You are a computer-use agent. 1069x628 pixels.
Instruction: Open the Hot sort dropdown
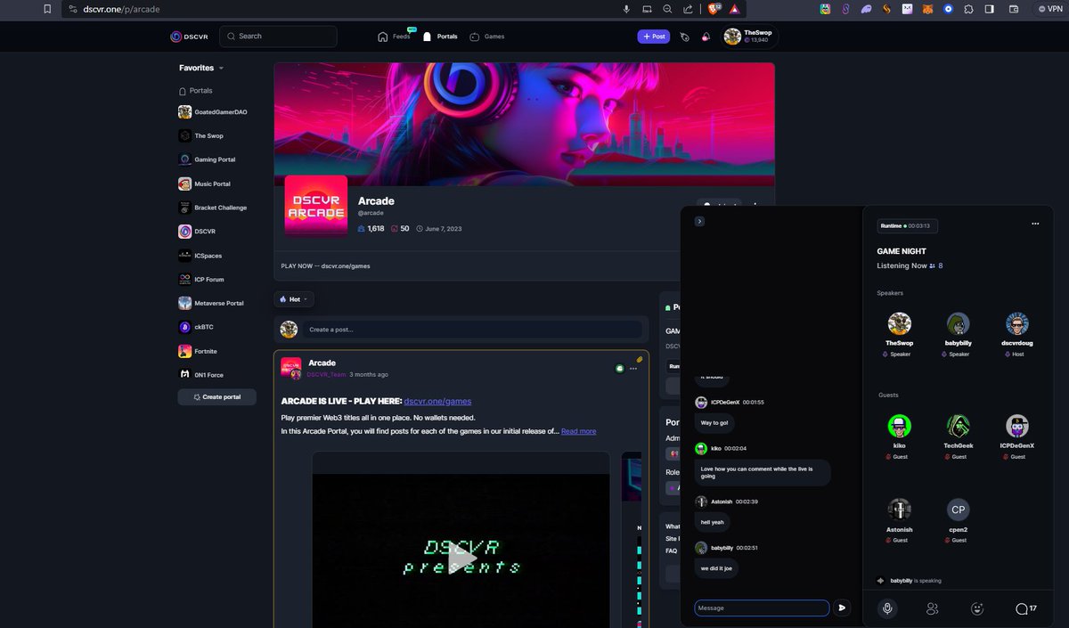pyautogui.click(x=294, y=299)
